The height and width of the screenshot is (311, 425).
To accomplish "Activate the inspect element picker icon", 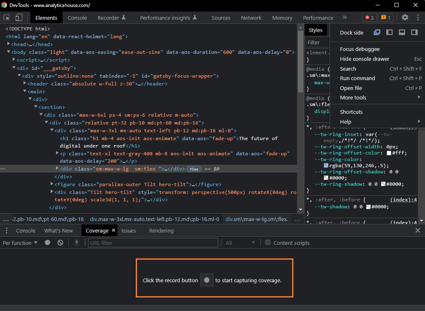I will pyautogui.click(x=7, y=18).
